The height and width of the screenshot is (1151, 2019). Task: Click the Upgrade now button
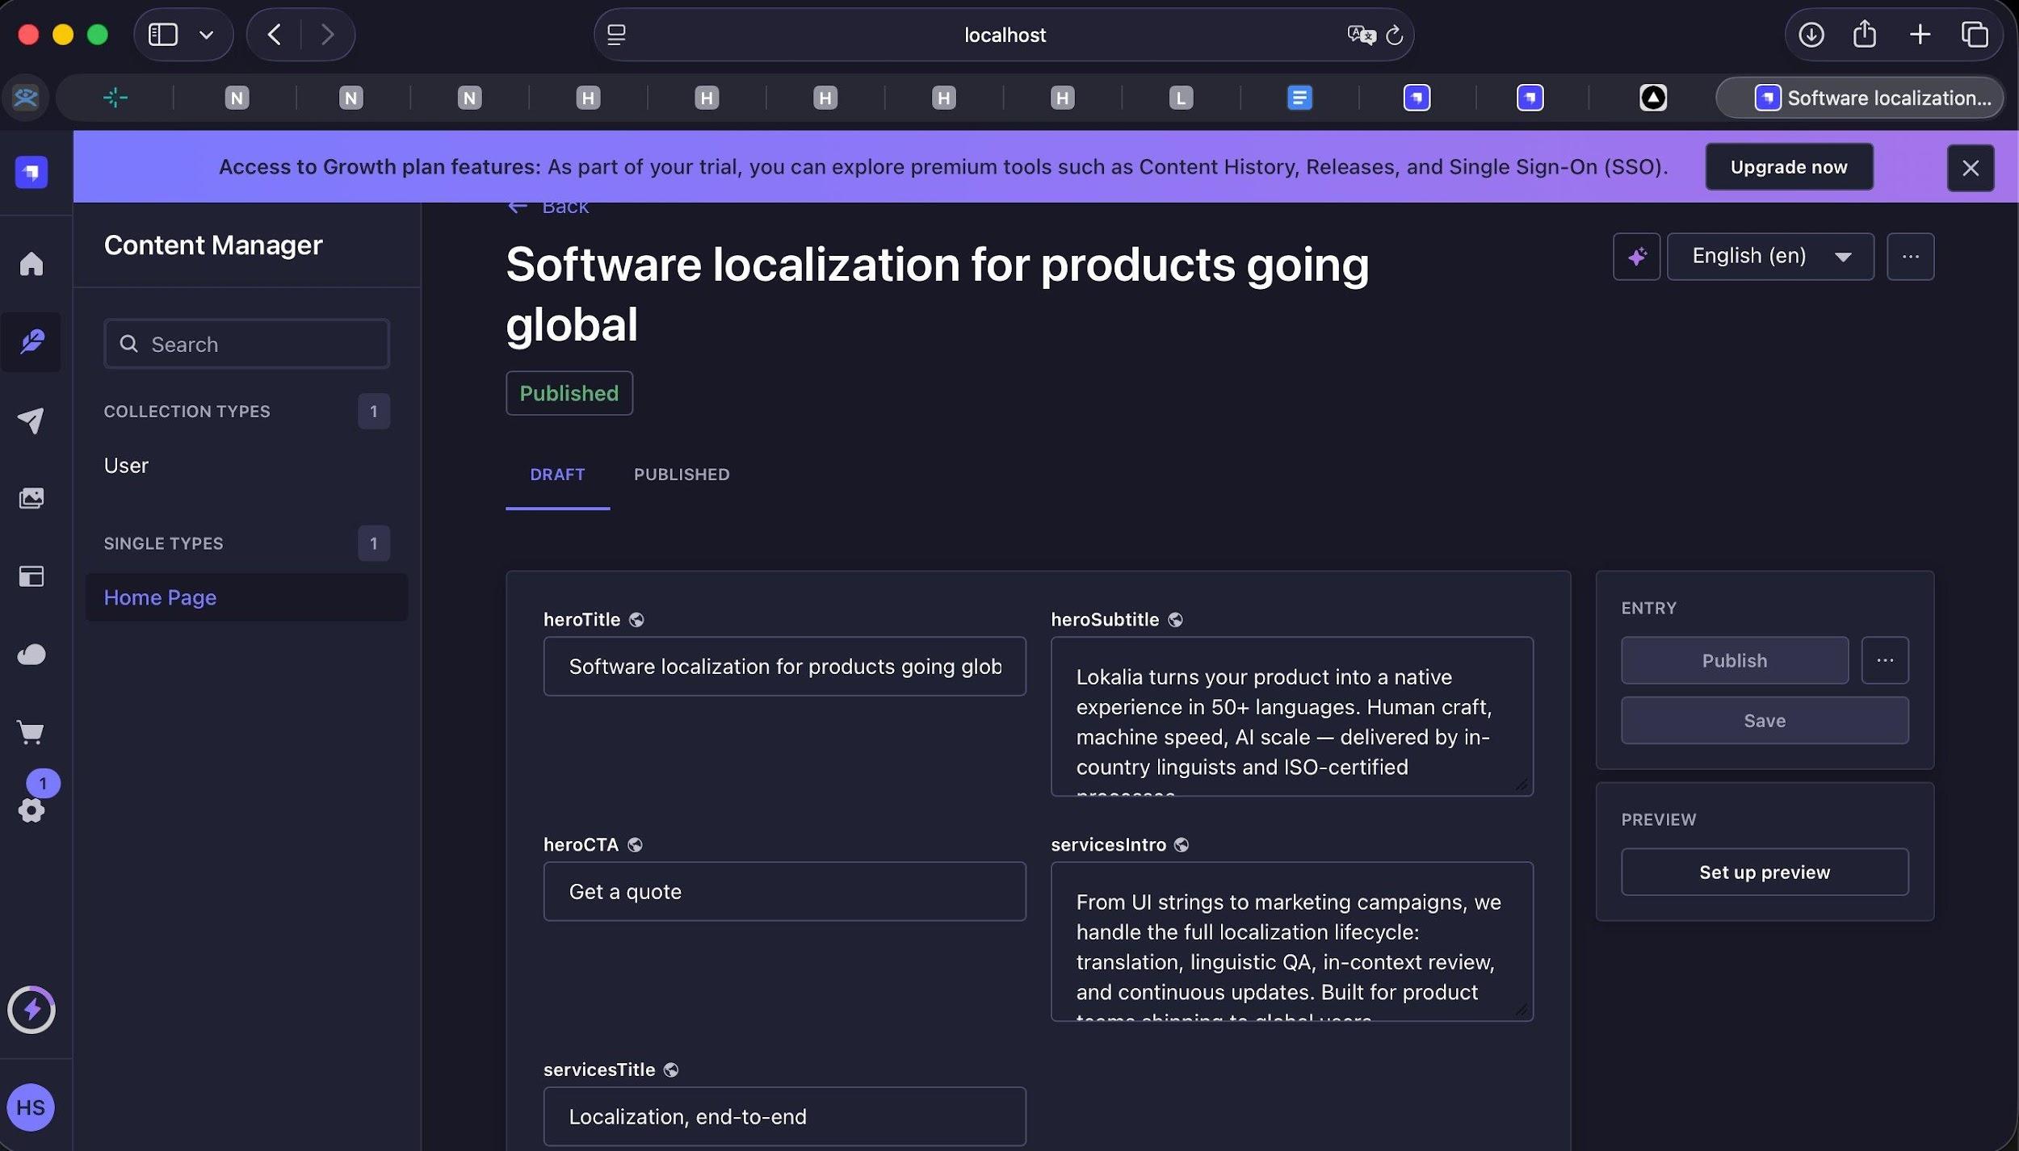pyautogui.click(x=1789, y=167)
